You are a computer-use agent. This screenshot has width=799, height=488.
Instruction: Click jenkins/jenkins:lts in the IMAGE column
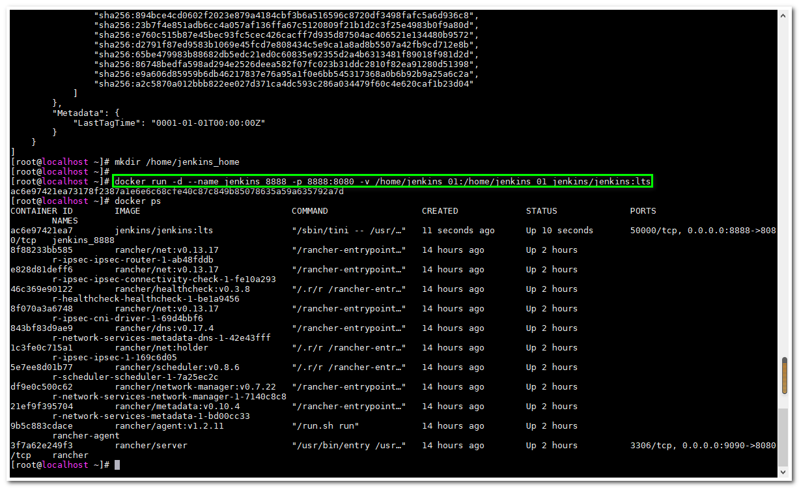[164, 230]
